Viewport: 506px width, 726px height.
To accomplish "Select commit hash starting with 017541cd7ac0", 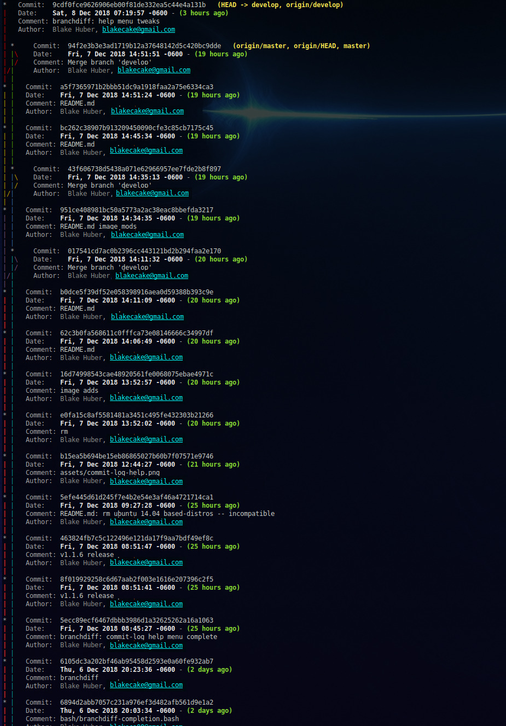I will point(144,251).
